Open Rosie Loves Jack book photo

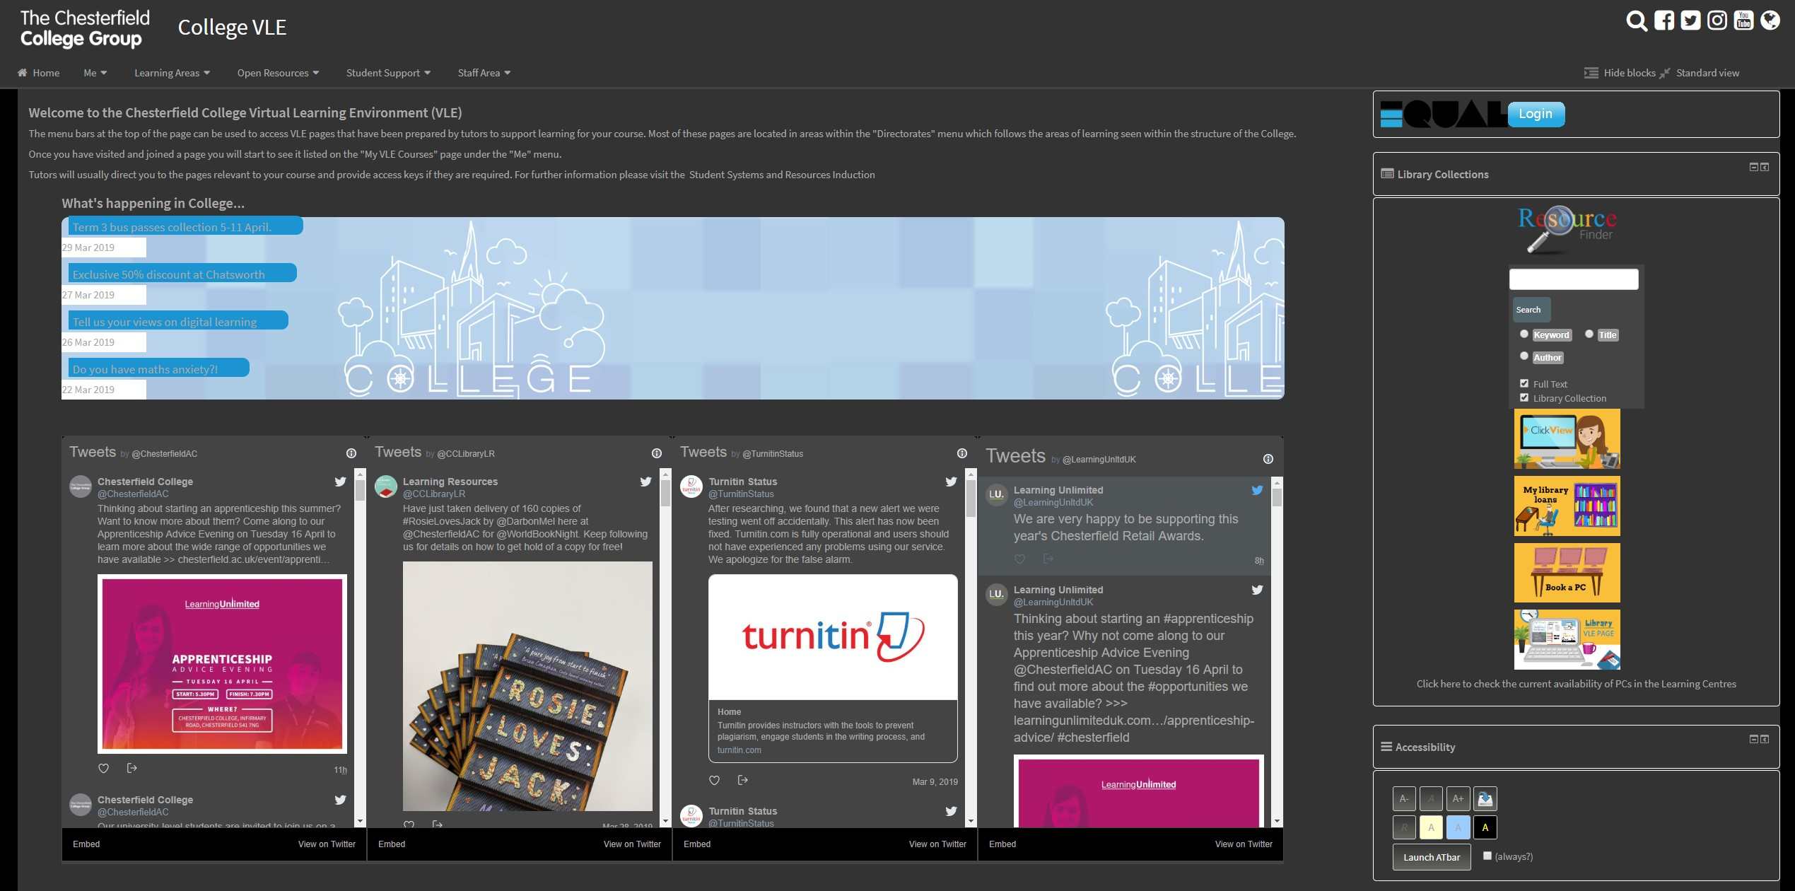click(527, 686)
